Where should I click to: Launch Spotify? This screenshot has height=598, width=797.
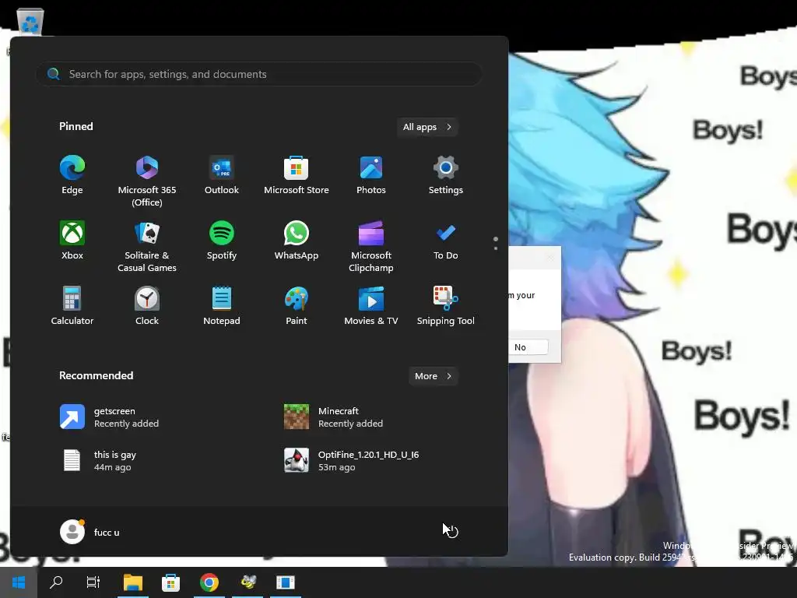click(222, 241)
